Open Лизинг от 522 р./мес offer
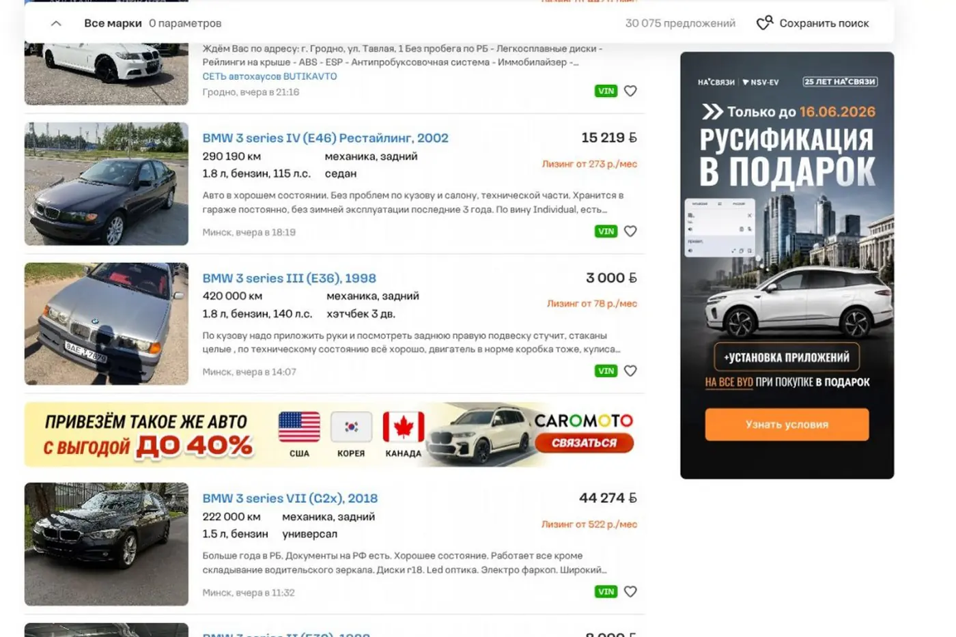The image size is (956, 637). (589, 524)
